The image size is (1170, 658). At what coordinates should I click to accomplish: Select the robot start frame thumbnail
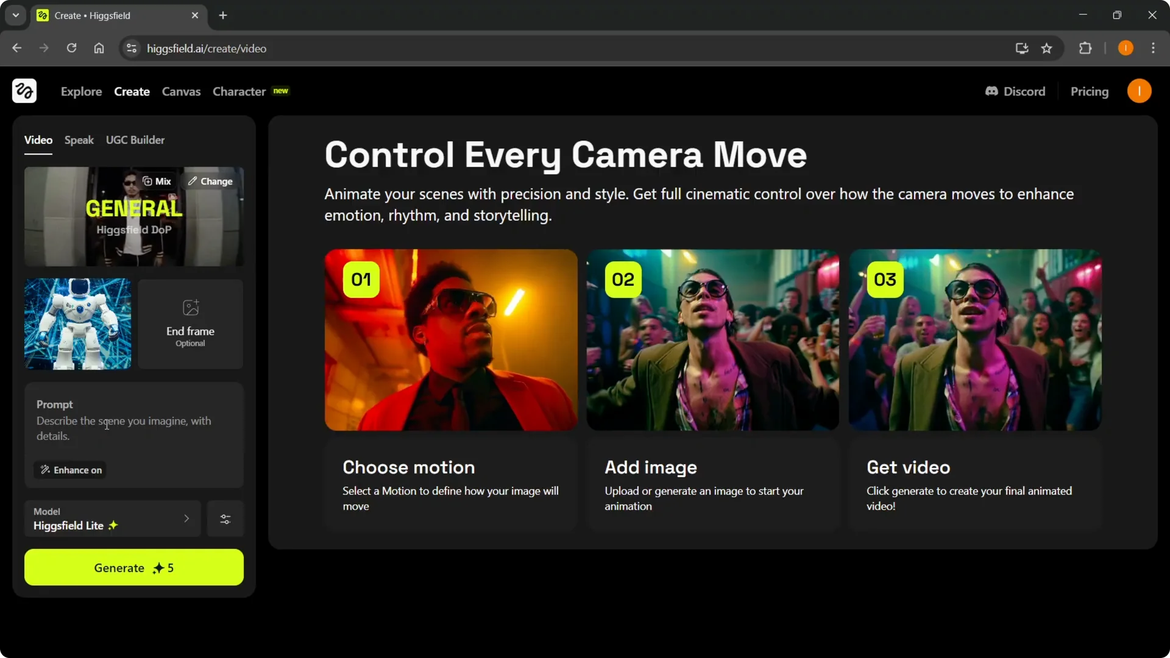pos(77,324)
